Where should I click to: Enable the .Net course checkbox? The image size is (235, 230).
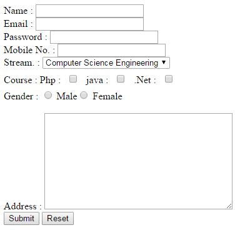pyautogui.click(x=169, y=79)
